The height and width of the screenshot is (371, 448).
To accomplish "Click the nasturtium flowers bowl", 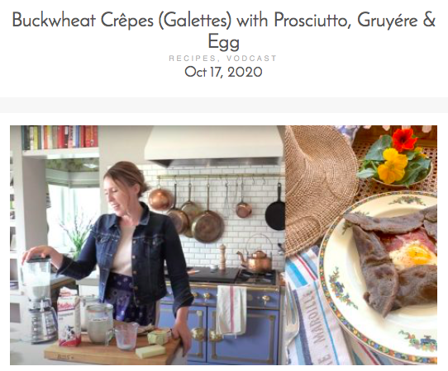I will point(396,158).
